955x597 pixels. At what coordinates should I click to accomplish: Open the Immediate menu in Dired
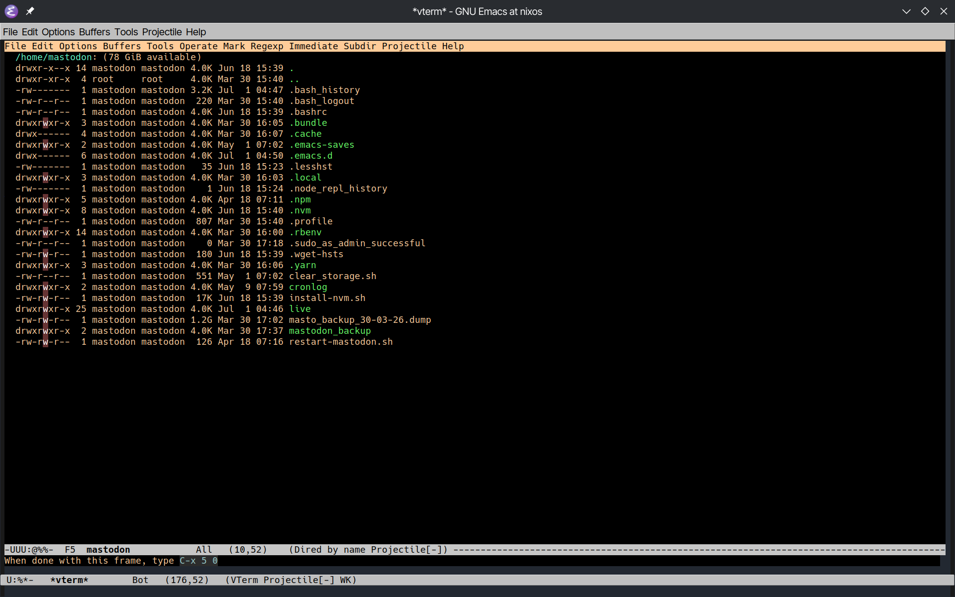click(313, 46)
